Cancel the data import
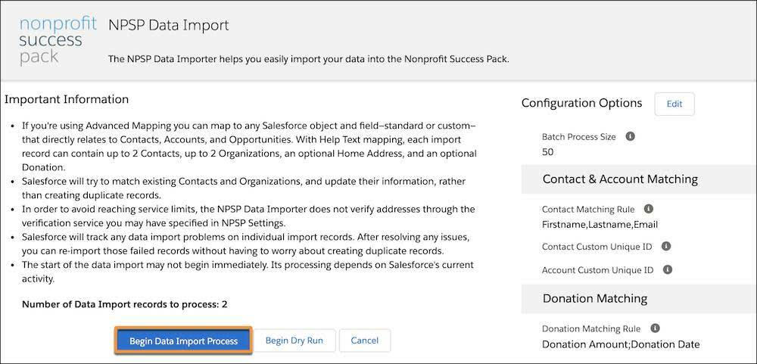The width and height of the screenshot is (757, 364). [365, 341]
